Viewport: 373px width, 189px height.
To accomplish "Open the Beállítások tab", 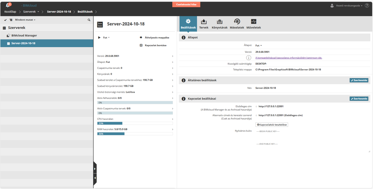I will [188, 24].
